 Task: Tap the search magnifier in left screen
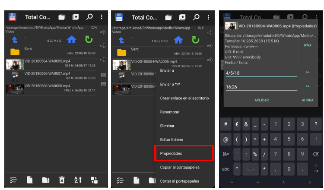(89, 17)
